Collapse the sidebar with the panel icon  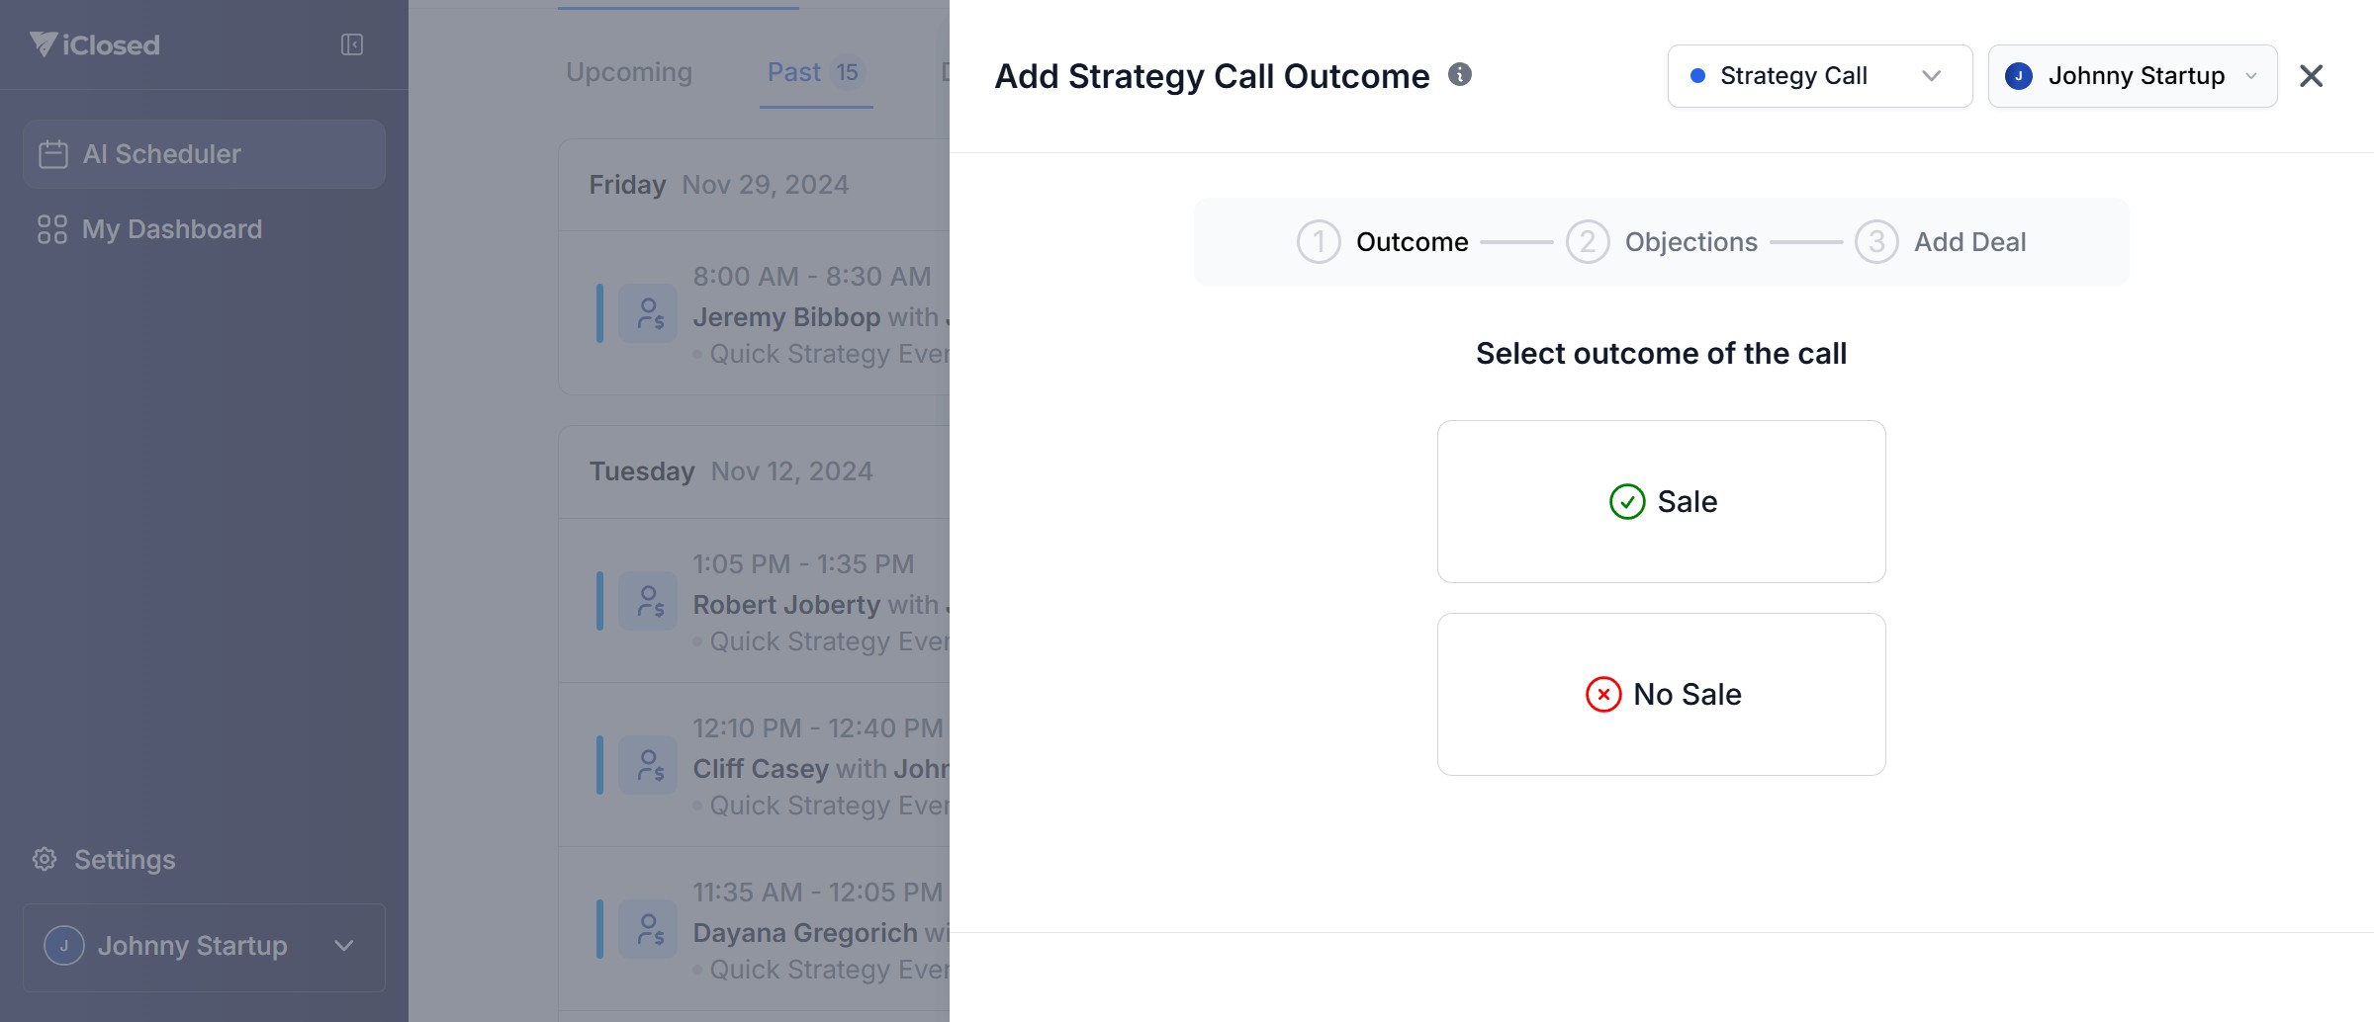tap(352, 44)
